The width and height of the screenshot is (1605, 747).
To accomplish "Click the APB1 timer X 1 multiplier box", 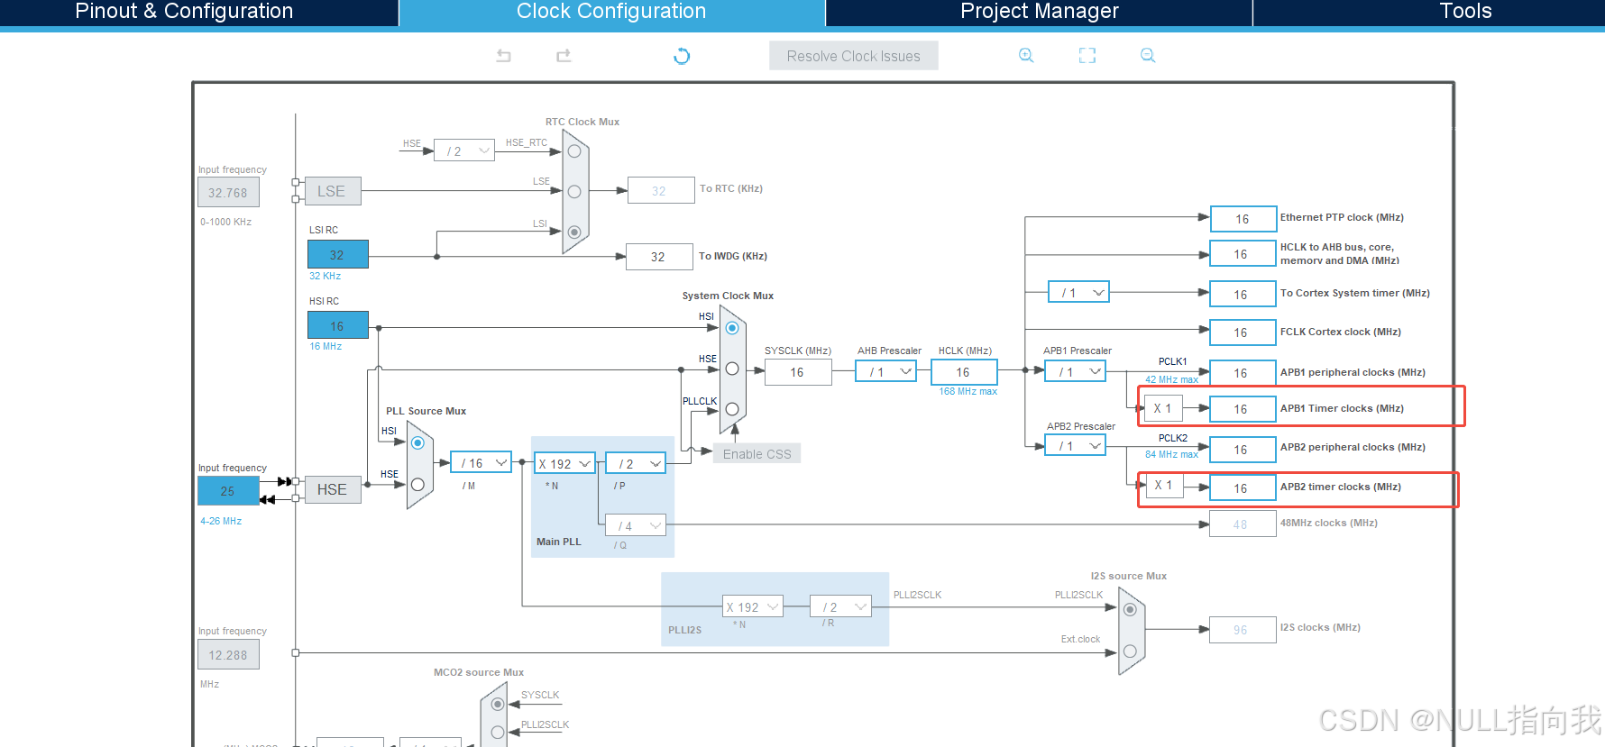I will 1163,408.
